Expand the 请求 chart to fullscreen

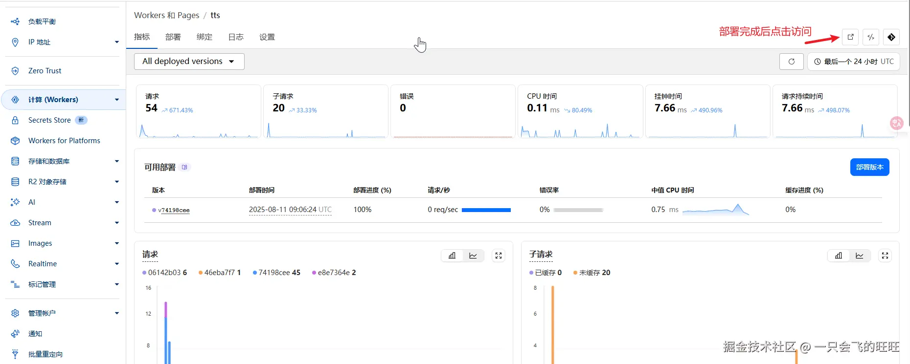click(499, 256)
